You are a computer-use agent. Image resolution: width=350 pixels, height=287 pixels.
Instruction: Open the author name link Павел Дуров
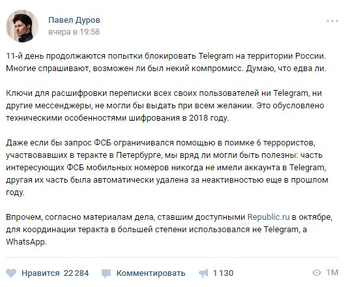(74, 20)
